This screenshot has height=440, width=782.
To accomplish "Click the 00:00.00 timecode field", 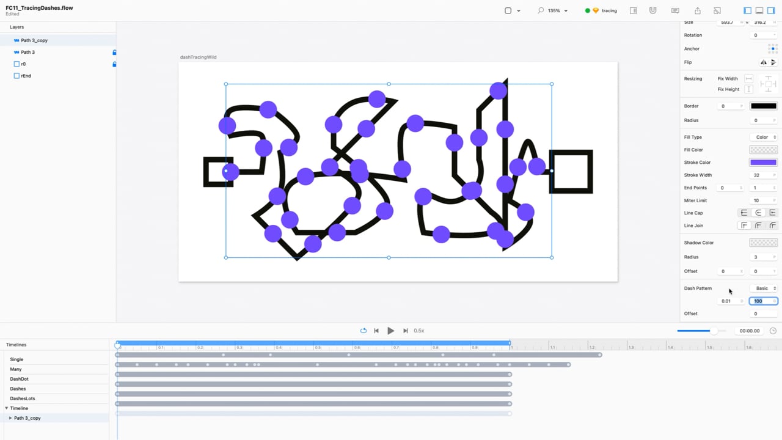I will coord(750,331).
